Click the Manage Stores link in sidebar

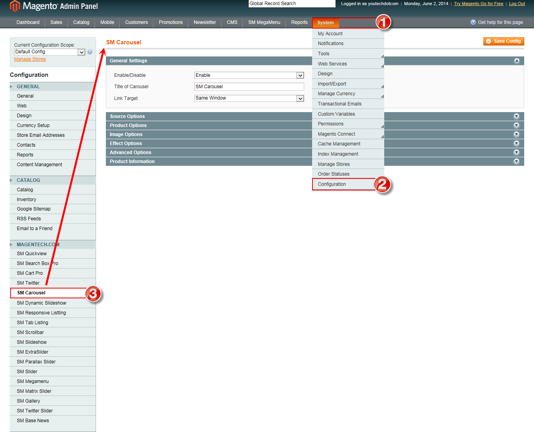point(30,59)
